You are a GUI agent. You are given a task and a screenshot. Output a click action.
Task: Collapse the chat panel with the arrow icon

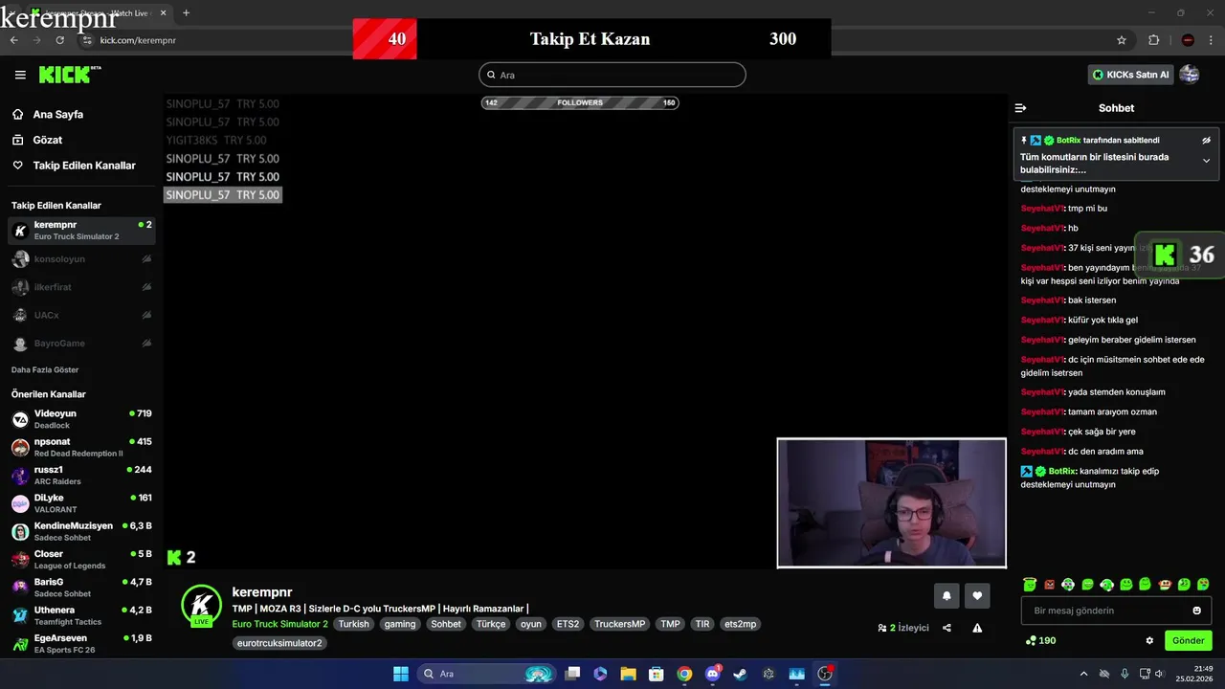[x=1020, y=108]
